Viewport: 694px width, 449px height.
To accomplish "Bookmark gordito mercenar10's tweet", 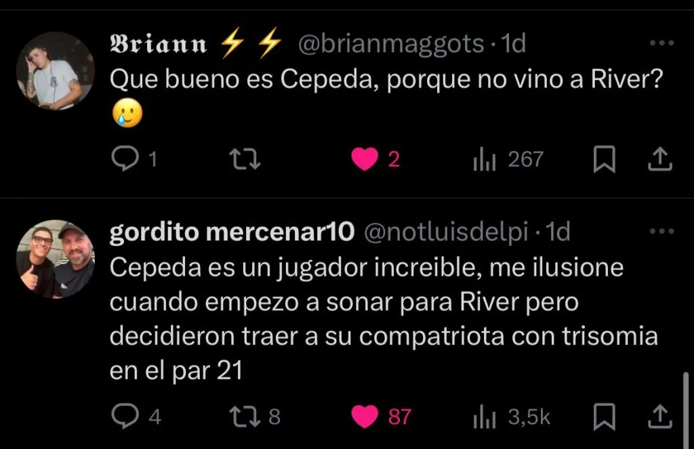I will pos(604,416).
